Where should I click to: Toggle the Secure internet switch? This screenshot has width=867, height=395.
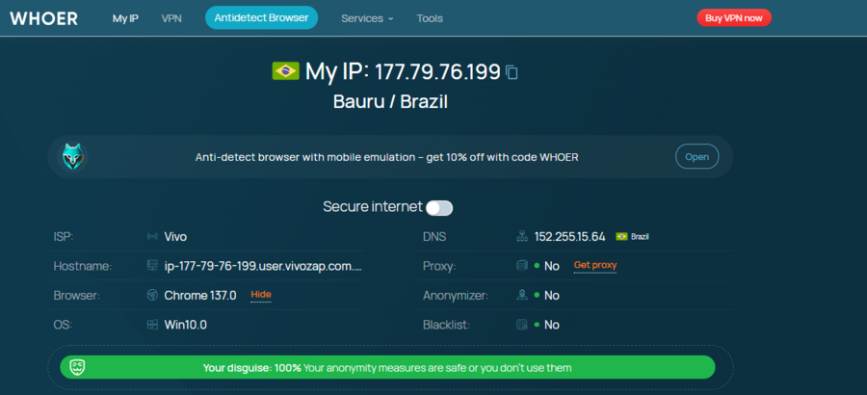pyautogui.click(x=439, y=207)
